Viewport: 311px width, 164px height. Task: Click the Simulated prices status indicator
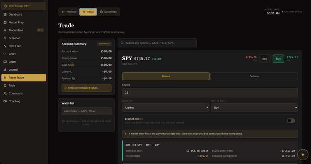[x=292, y=12]
